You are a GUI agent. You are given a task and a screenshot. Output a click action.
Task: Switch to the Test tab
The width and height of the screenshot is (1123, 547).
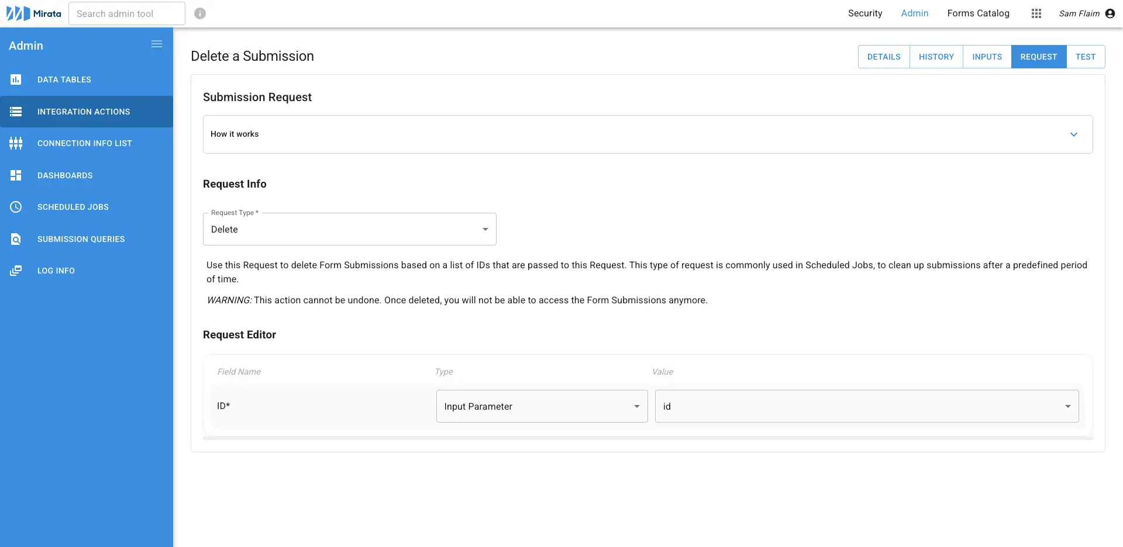(1086, 57)
